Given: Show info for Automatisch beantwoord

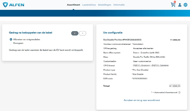Looking at the screenshot, I should point(180,92).
